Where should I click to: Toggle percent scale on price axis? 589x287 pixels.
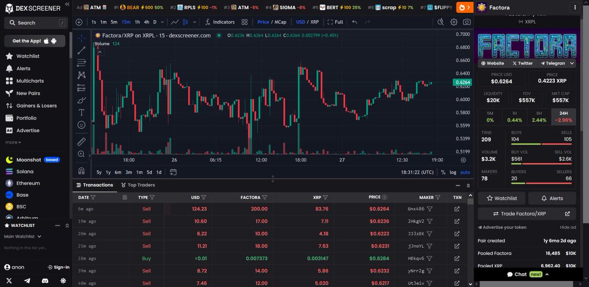coord(443,172)
